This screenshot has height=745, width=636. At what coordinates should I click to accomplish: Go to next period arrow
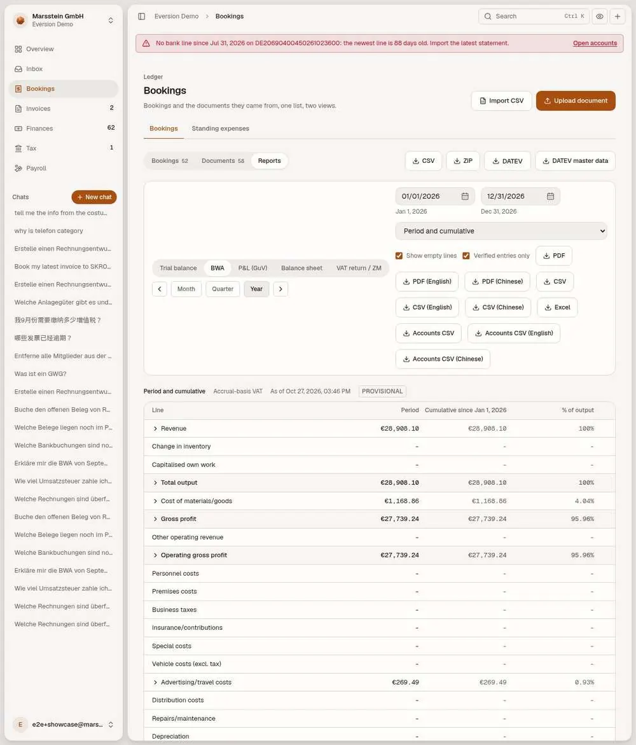click(x=280, y=289)
